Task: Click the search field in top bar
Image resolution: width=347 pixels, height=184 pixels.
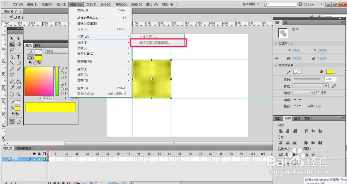Action: [x=280, y=4]
